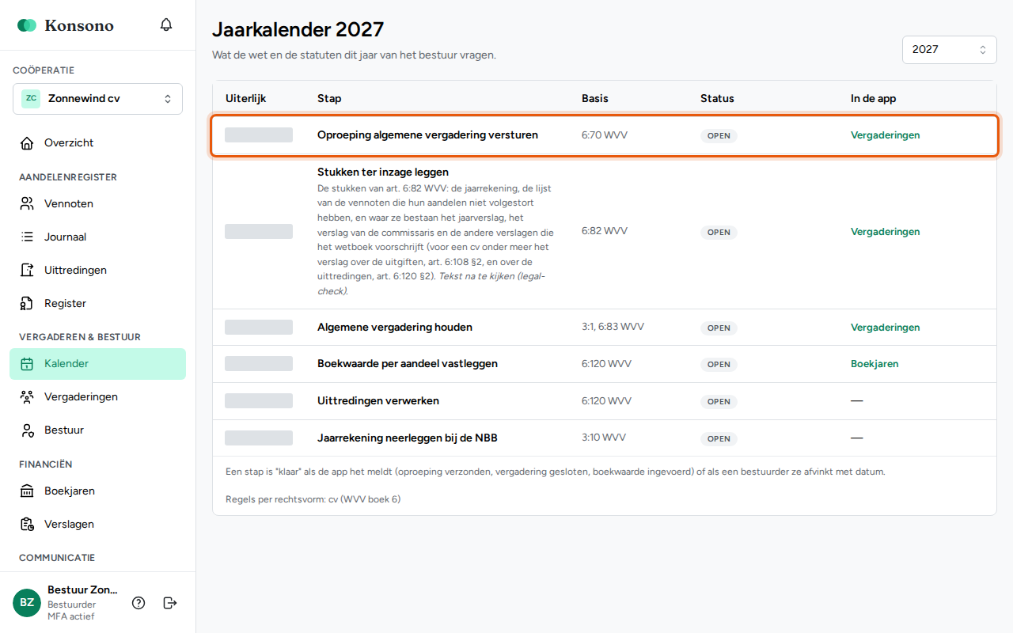Image resolution: width=1013 pixels, height=633 pixels.
Task: Click the Vennoten people icon
Action: click(28, 204)
